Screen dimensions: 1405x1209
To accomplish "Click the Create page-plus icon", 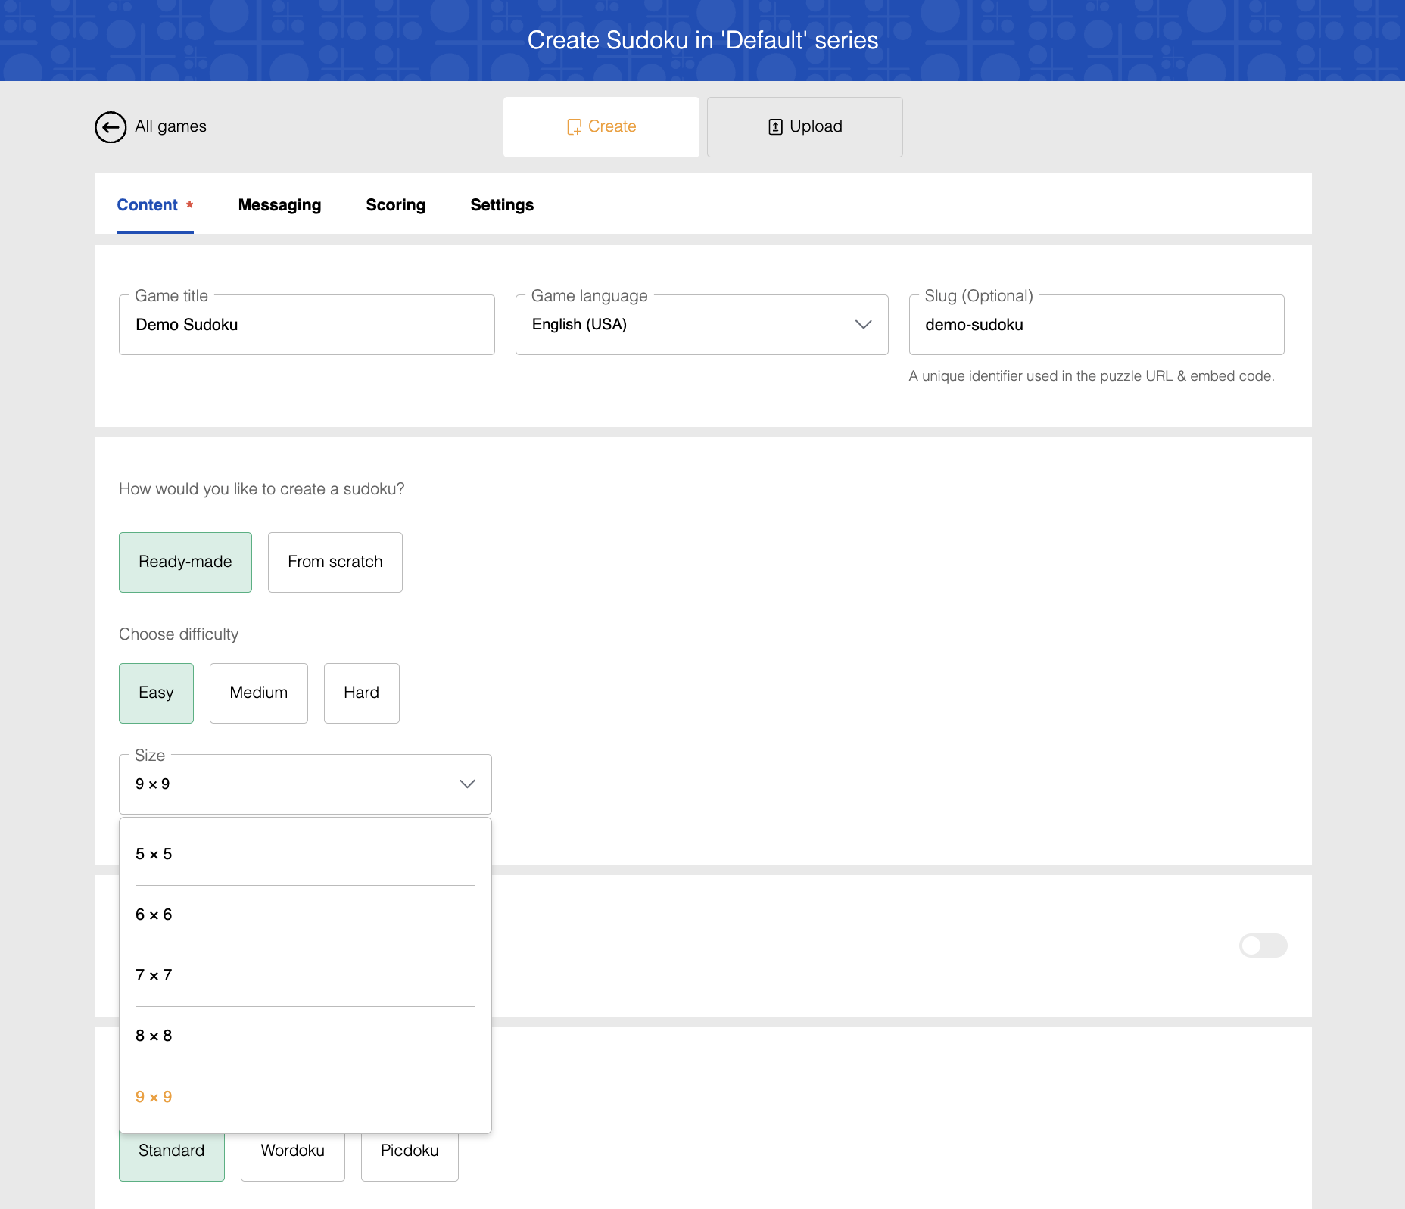I will [574, 127].
